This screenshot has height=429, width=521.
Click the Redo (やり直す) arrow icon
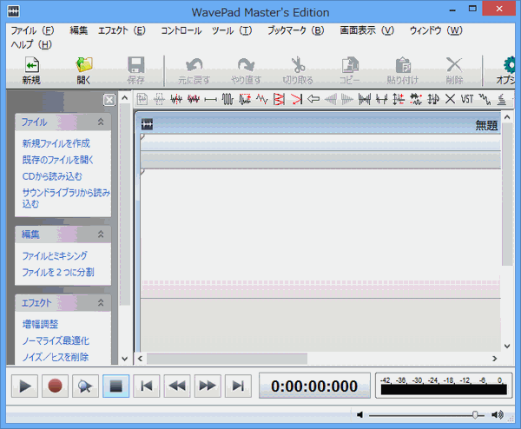click(x=246, y=65)
